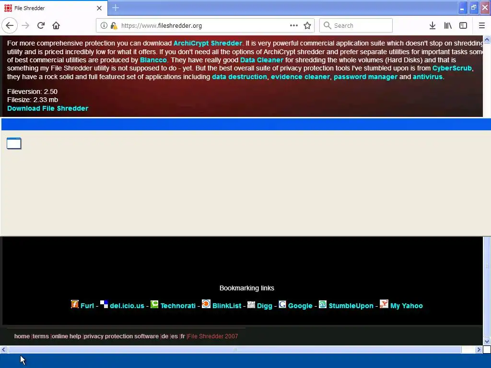The height and width of the screenshot is (368, 491).
Task: Click Download File Shredder link
Action: (47, 108)
